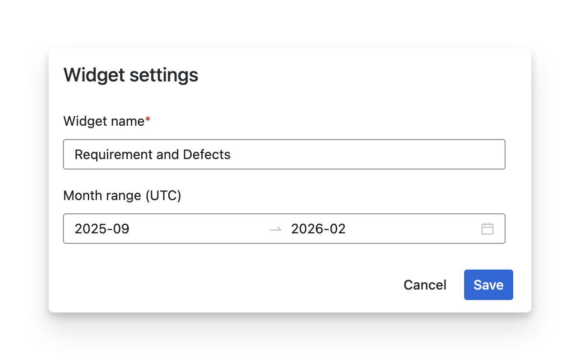
Task: Click the calendar icon in month range
Action: pos(487,229)
